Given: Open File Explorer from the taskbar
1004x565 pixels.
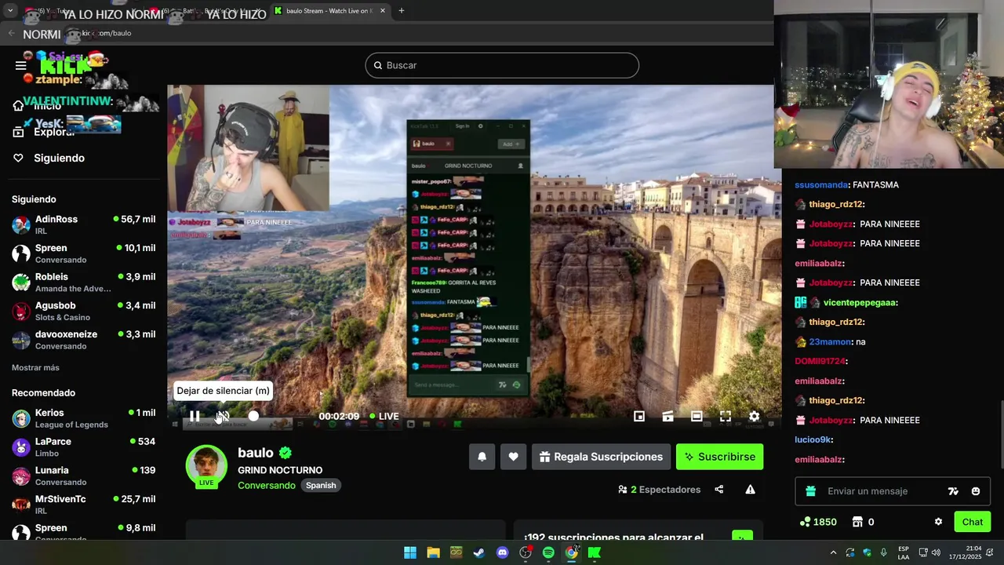Looking at the screenshot, I should [x=433, y=552].
